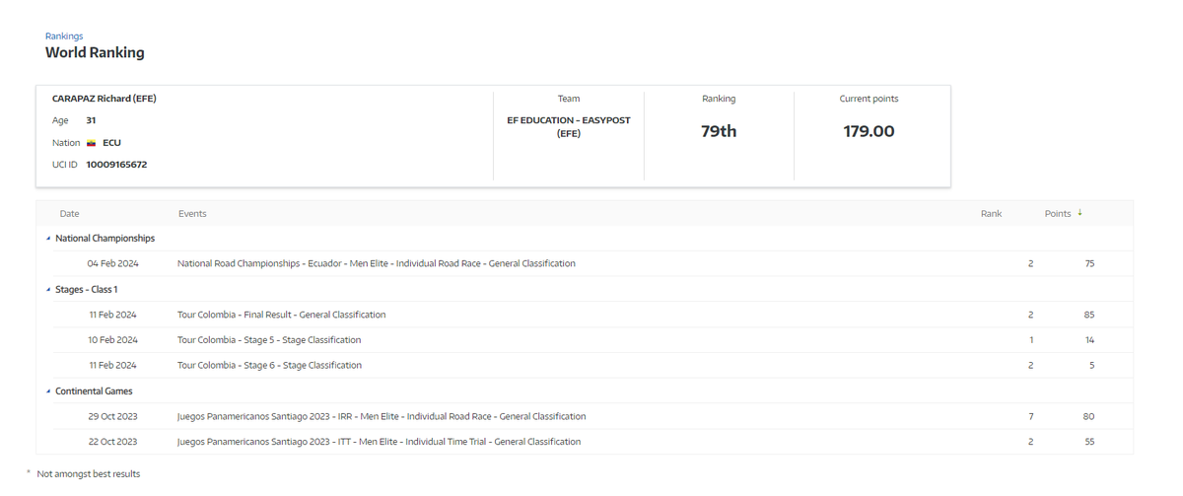The height and width of the screenshot is (496, 1183).
Task: Click the 22 Oct 2023 date
Action: click(112, 442)
